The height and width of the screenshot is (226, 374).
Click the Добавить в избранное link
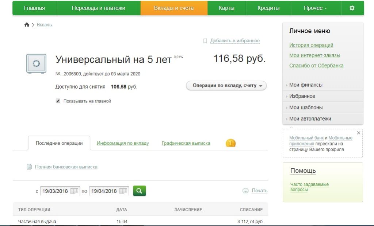[235, 41]
